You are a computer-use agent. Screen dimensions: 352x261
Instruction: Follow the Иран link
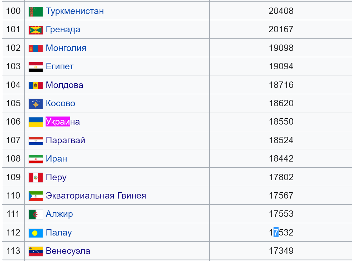click(x=56, y=159)
